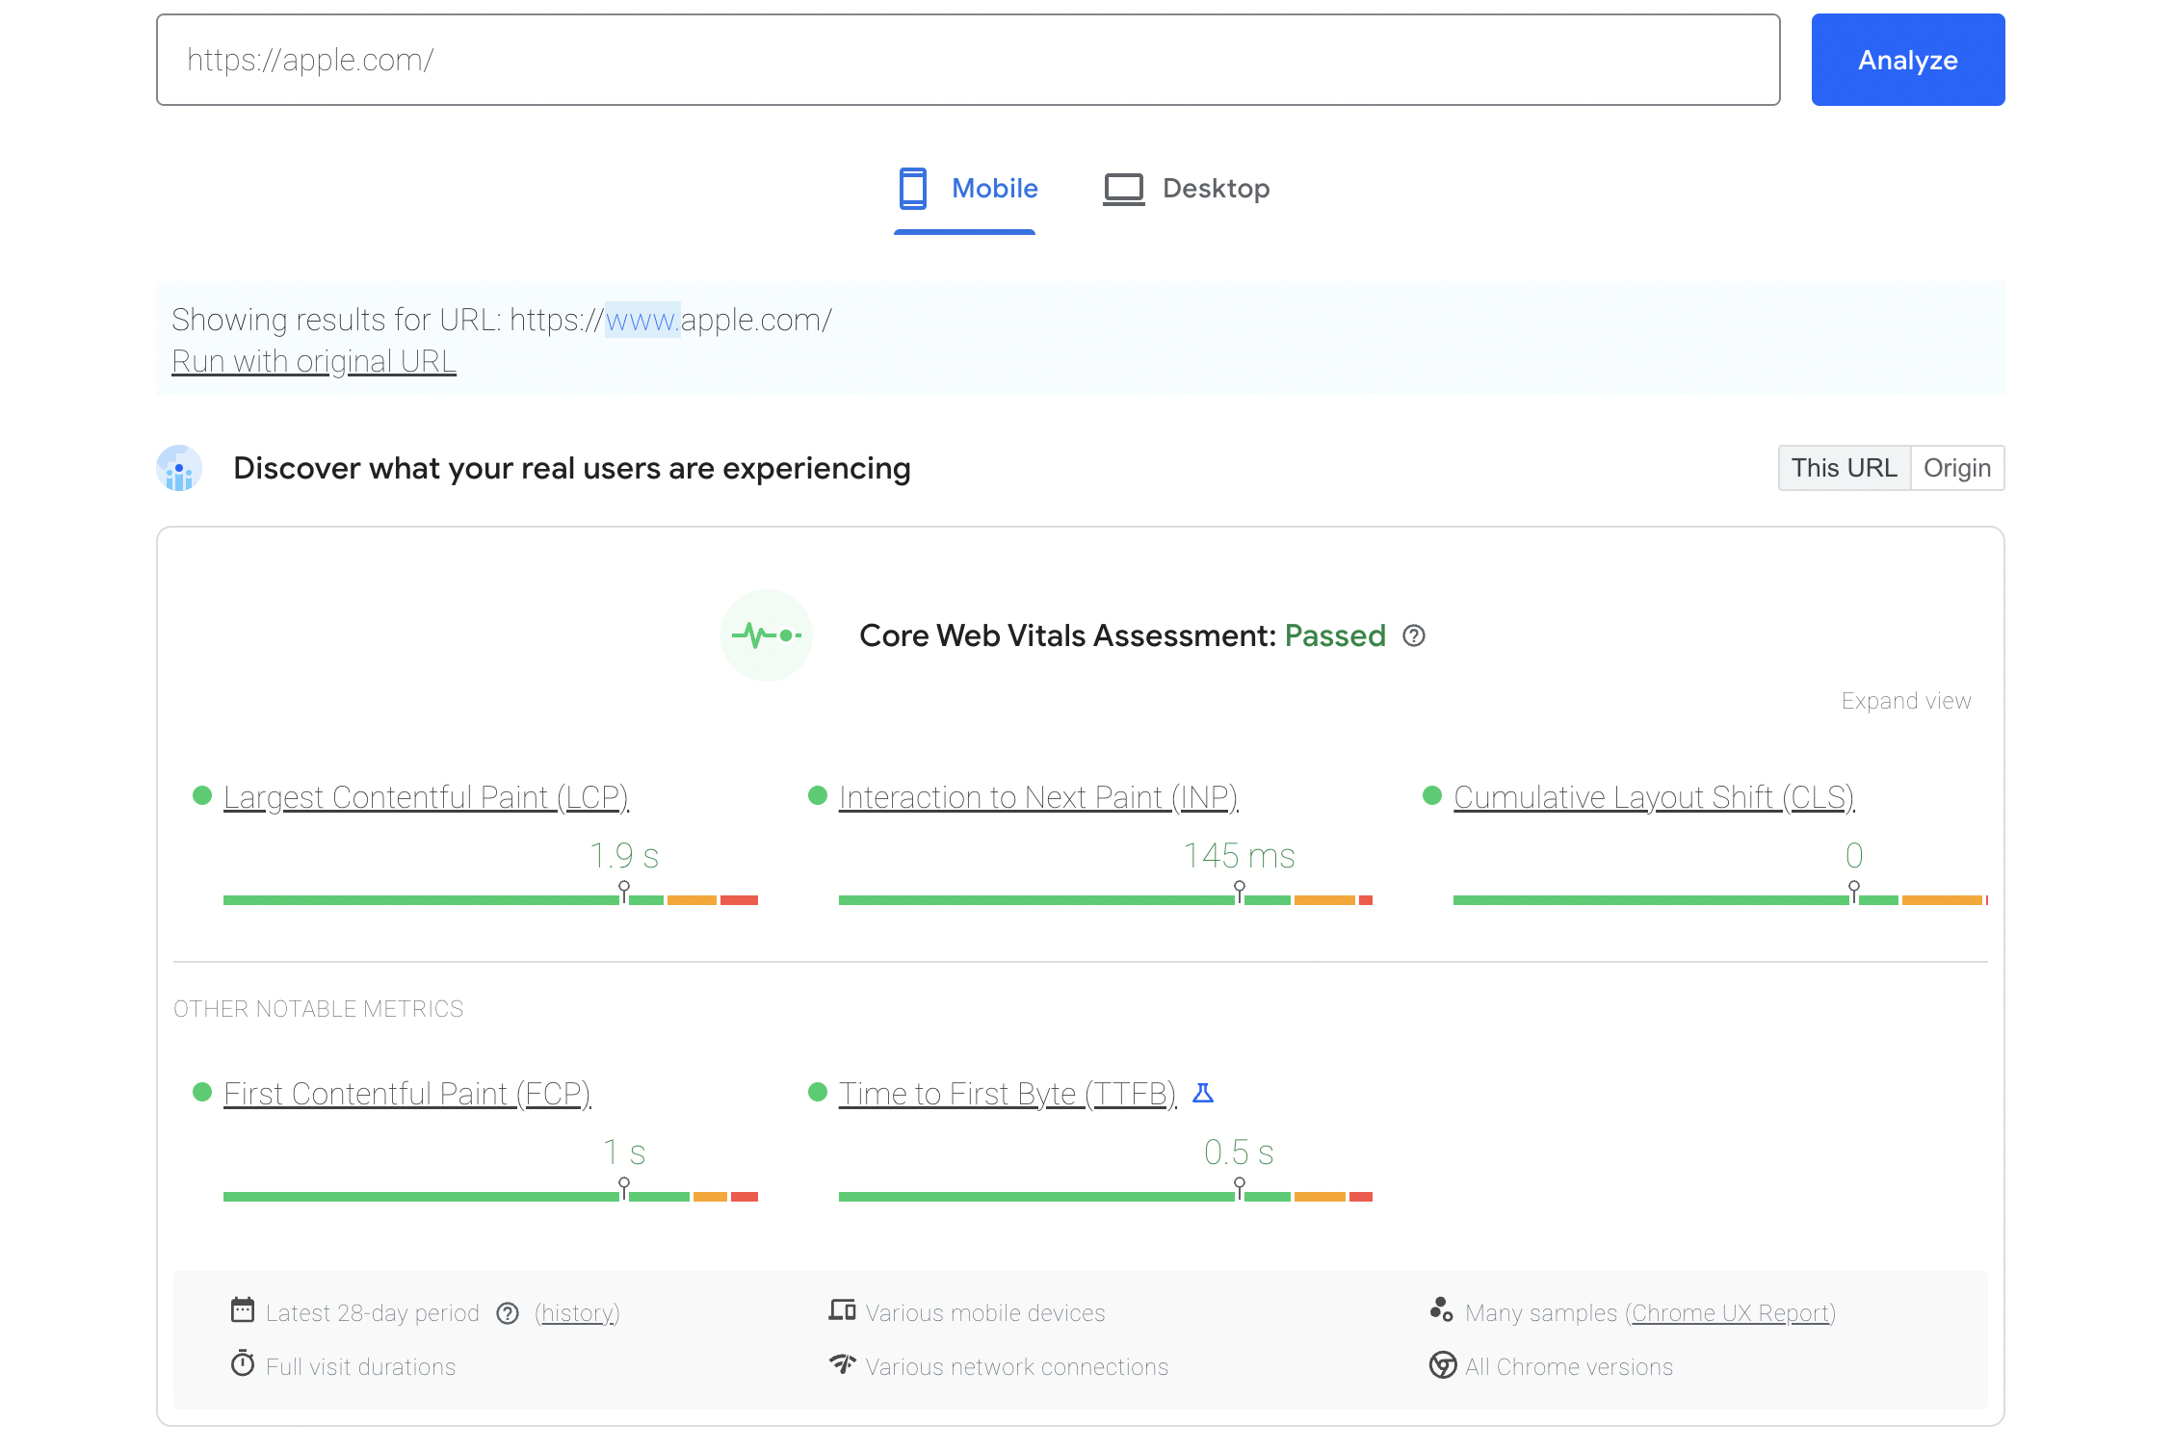Open the Chrome UX Report link
This screenshot has width=2173, height=1450.
click(1730, 1313)
